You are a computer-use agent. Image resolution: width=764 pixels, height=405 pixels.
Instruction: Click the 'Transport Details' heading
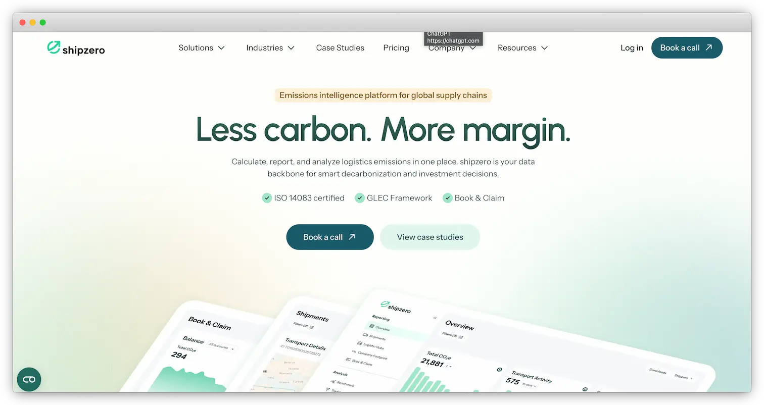point(305,344)
